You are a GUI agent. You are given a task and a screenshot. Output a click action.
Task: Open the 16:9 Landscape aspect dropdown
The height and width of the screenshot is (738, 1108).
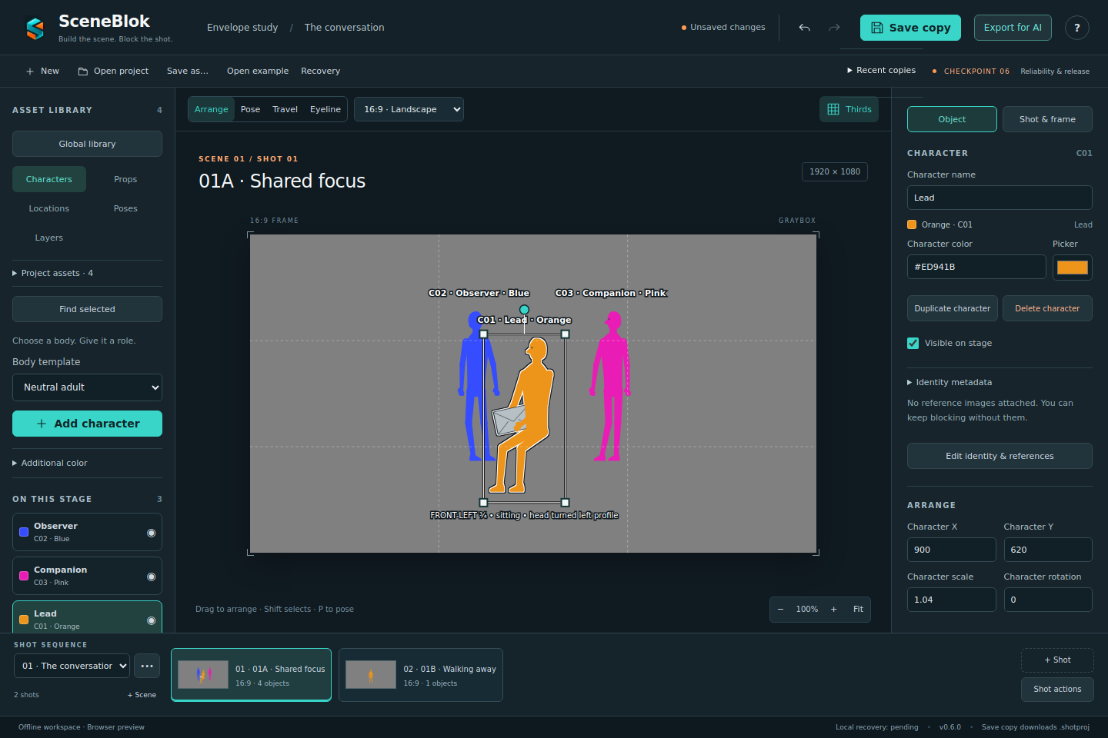409,109
